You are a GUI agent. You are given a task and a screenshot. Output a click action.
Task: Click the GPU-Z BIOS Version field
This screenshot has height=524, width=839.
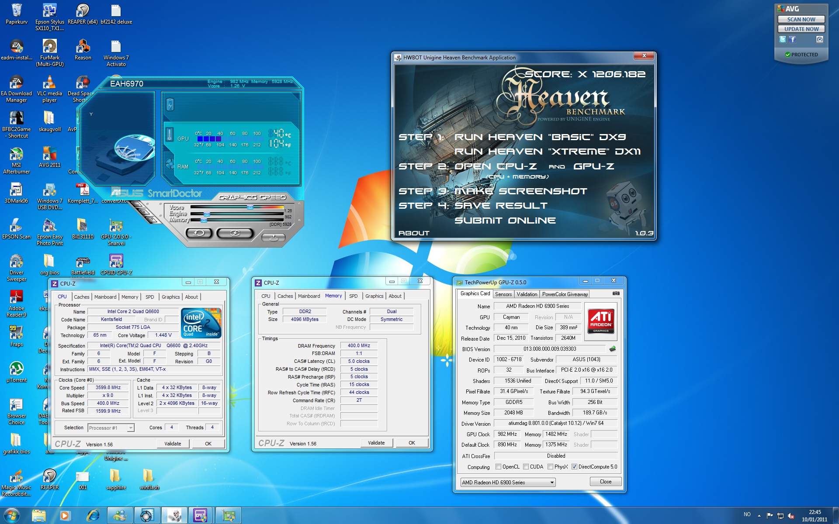click(550, 349)
